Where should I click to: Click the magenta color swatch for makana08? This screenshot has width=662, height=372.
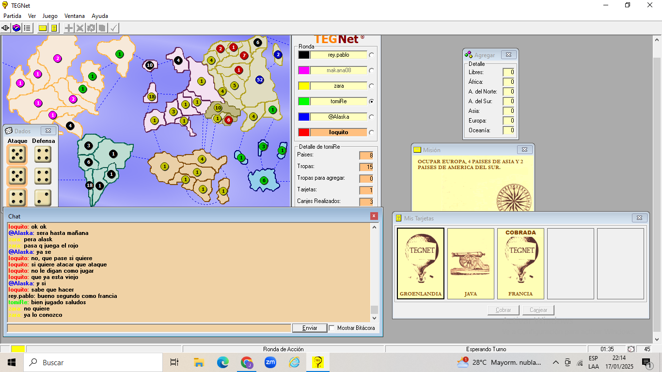tap(304, 70)
